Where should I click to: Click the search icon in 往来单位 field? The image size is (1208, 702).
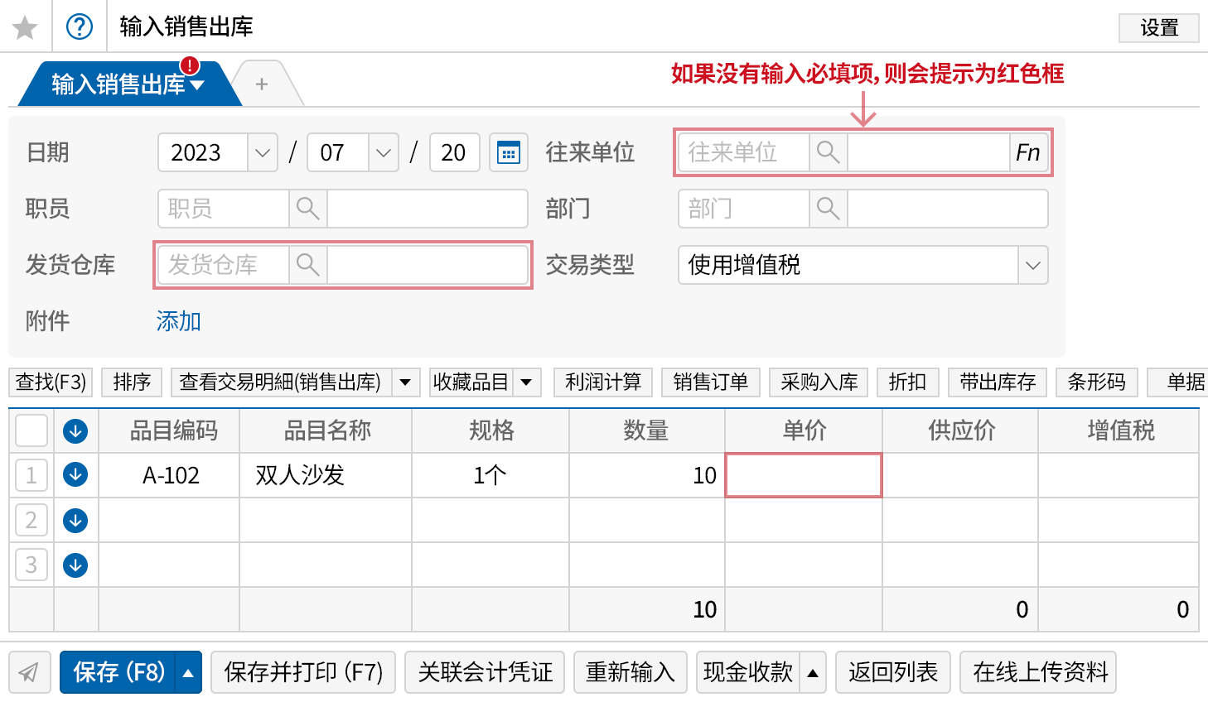pyautogui.click(x=828, y=152)
